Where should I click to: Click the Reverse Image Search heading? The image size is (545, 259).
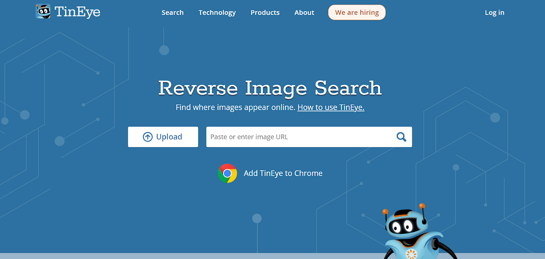270,88
